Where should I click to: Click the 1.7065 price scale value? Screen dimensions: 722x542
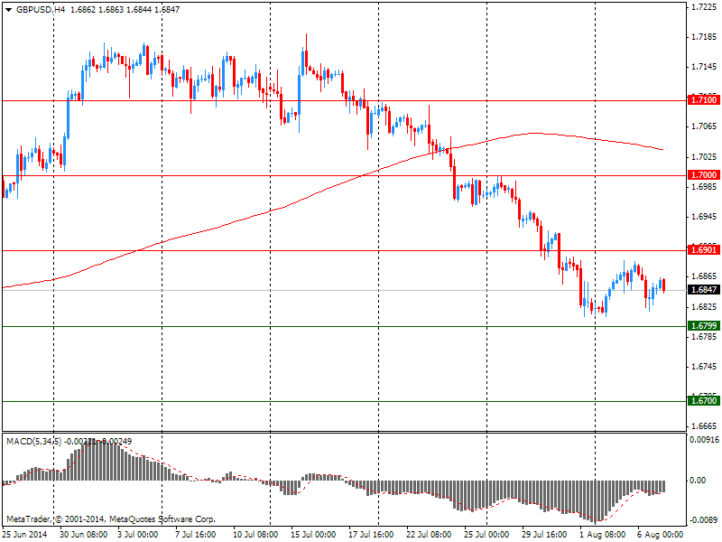tap(705, 126)
